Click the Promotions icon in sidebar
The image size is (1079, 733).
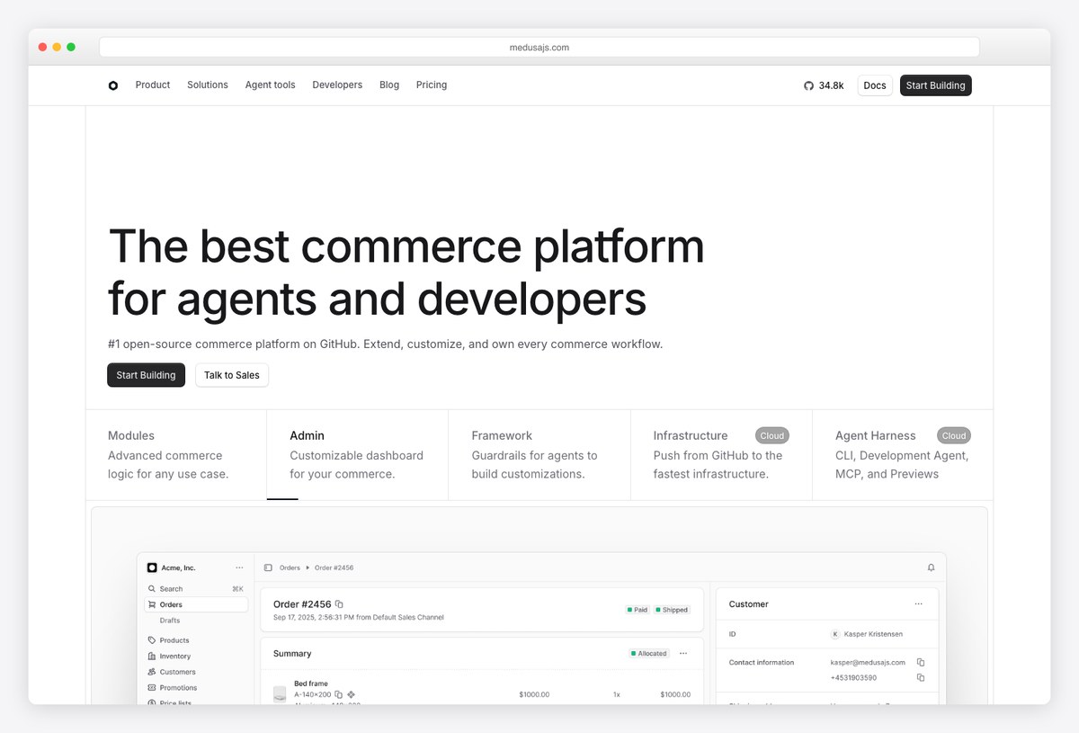[x=152, y=688]
